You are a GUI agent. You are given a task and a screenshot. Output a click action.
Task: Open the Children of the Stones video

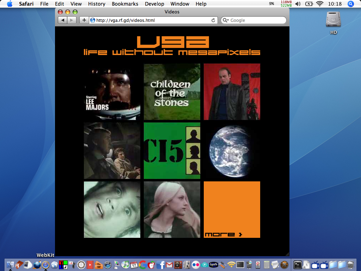pyautogui.click(x=172, y=92)
